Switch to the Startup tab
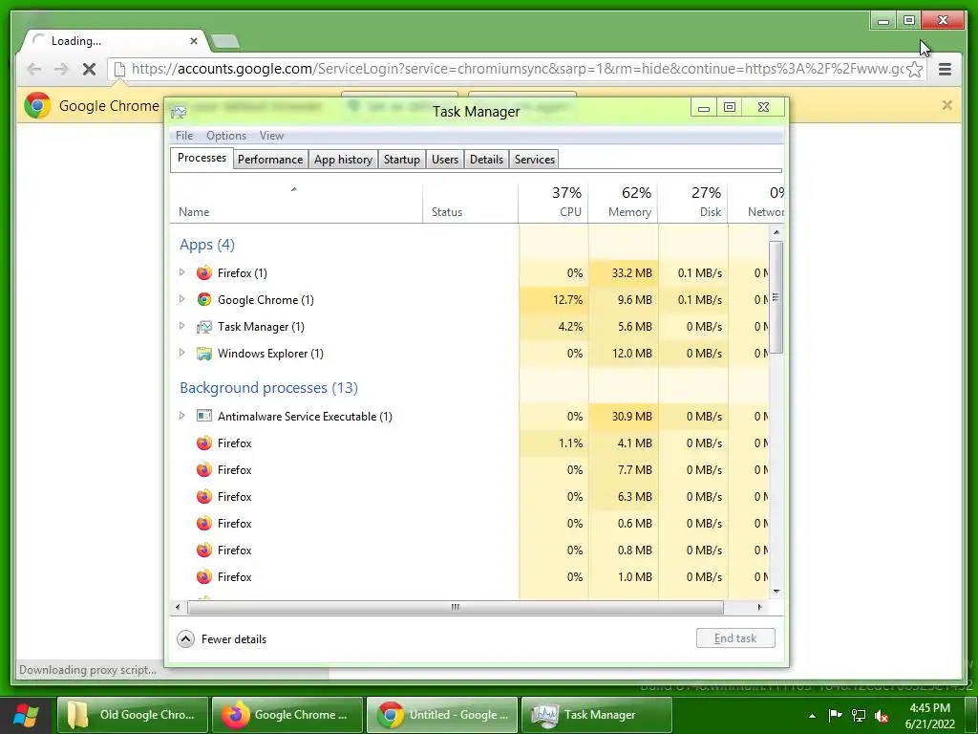 (x=402, y=160)
